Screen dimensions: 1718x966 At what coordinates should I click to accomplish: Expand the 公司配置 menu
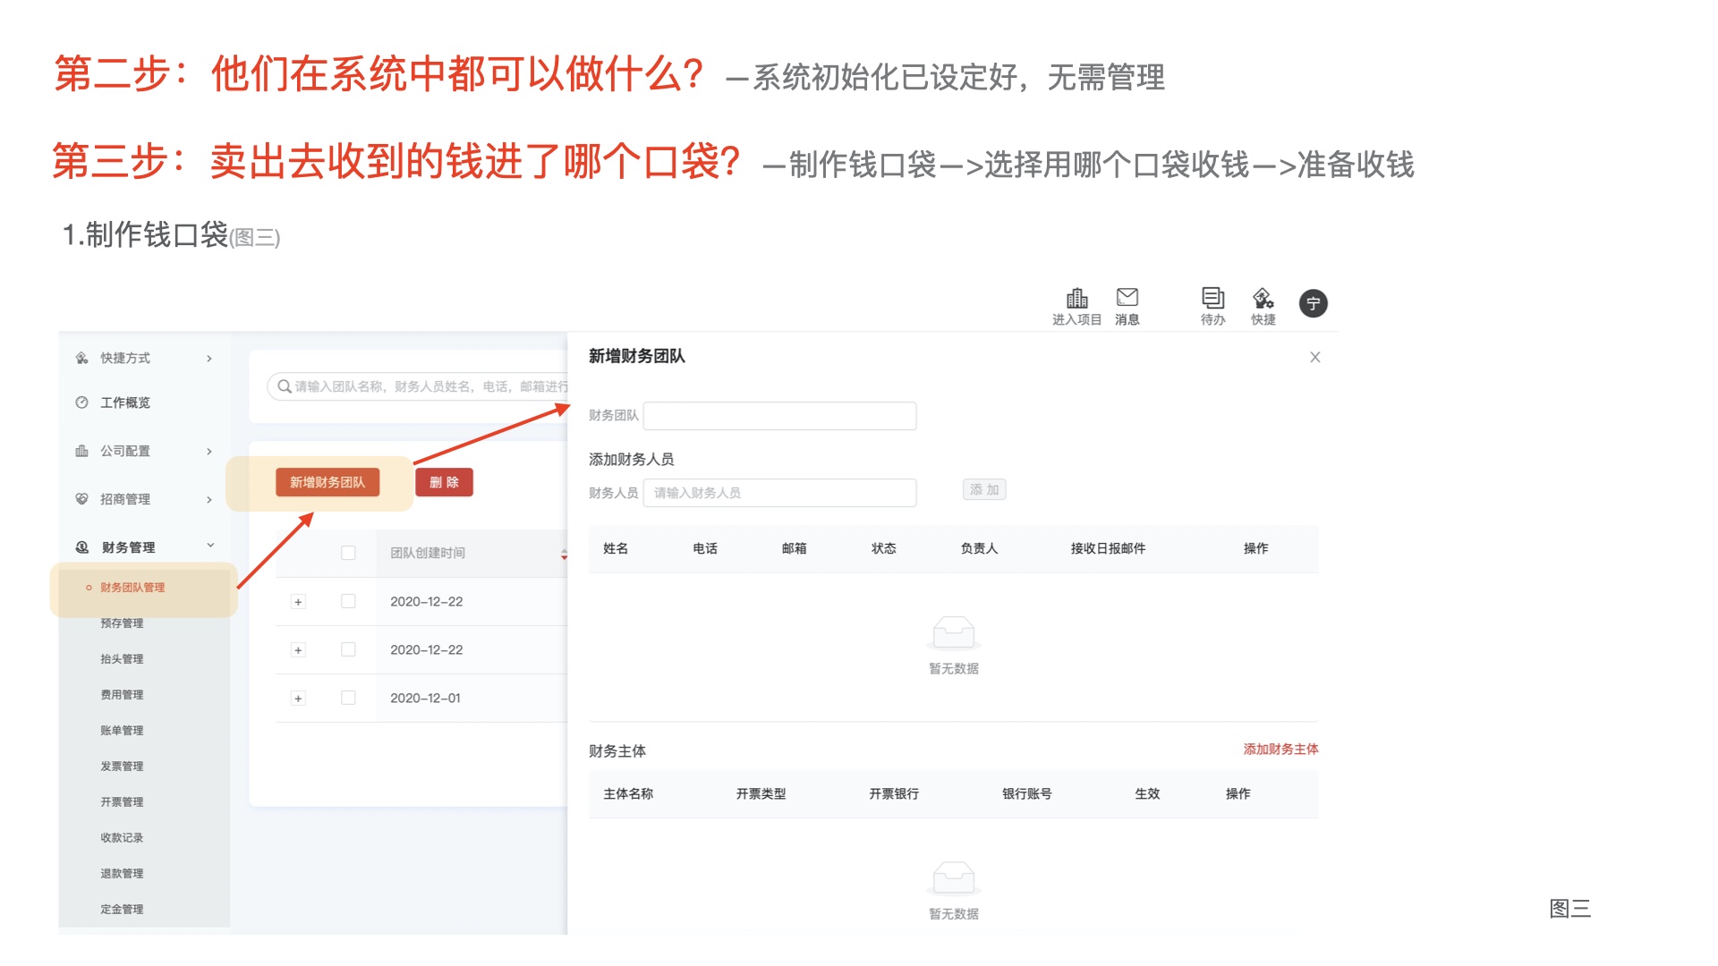(x=208, y=451)
